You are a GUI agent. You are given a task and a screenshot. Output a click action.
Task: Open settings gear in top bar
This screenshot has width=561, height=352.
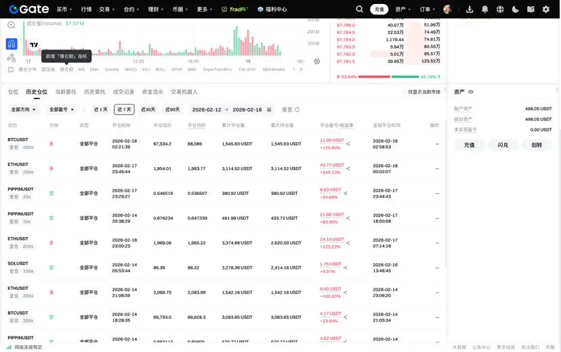(546, 9)
